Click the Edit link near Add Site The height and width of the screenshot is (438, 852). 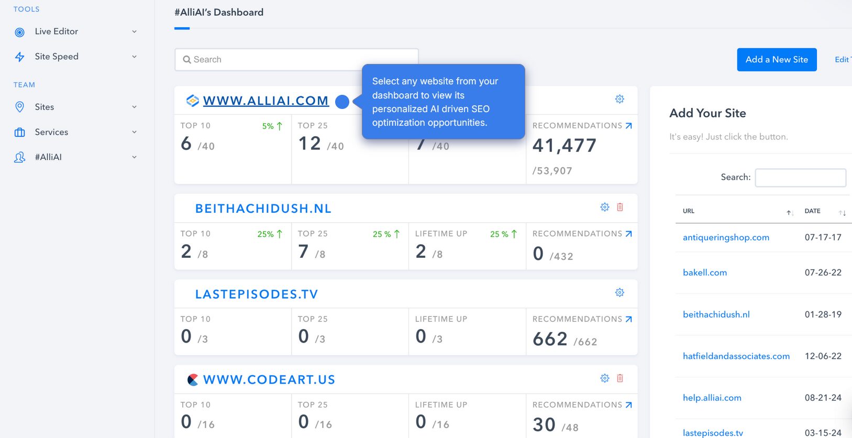843,60
